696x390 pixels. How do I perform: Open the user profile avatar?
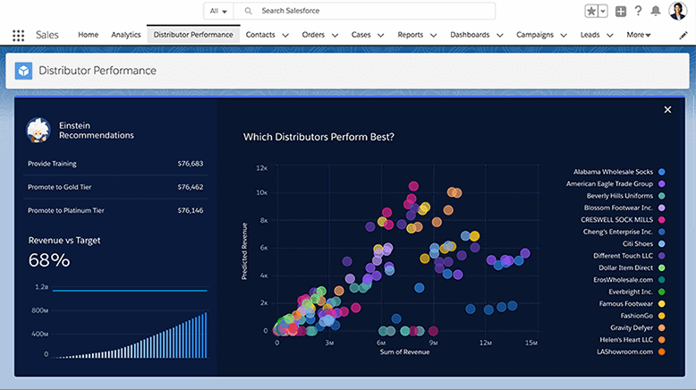678,11
